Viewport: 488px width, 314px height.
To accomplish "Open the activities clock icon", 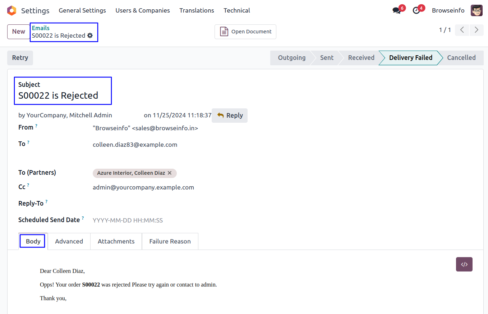I will 416,11.
